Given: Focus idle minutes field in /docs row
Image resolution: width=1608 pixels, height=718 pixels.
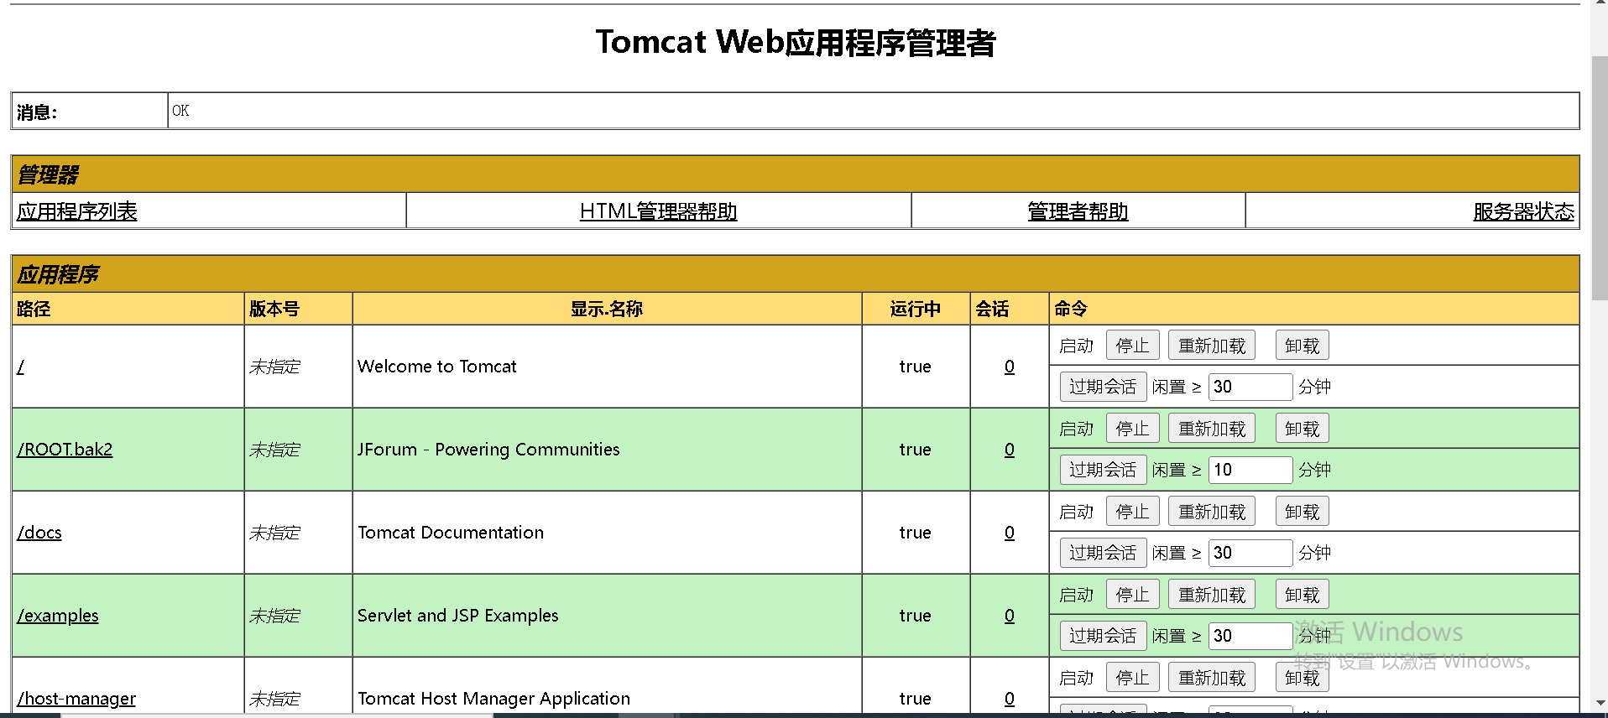Looking at the screenshot, I should (x=1250, y=553).
